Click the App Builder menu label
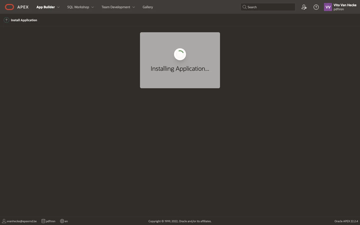The image size is (360, 225). [45, 7]
